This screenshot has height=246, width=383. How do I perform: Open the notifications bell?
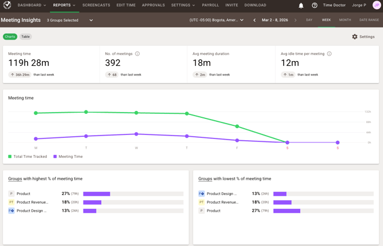click(301, 6)
